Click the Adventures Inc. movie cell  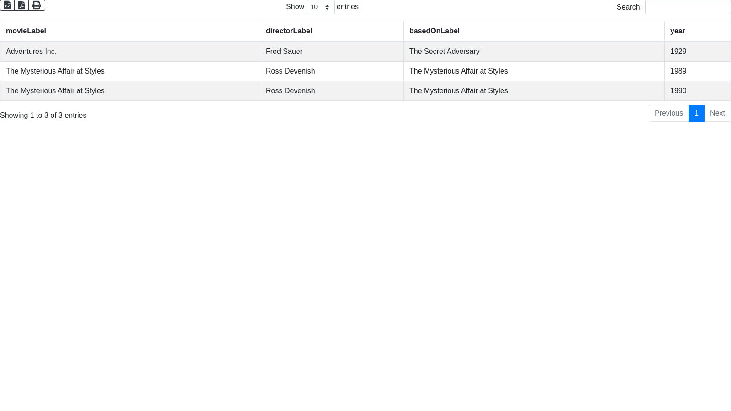click(x=31, y=52)
